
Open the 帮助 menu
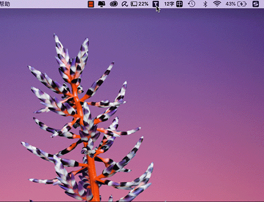click(5, 4)
